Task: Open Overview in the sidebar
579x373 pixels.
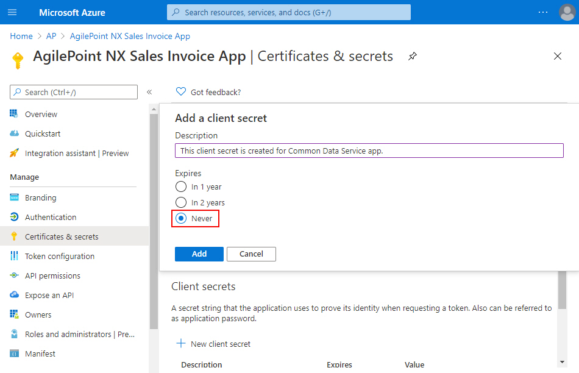Action: pyautogui.click(x=41, y=114)
